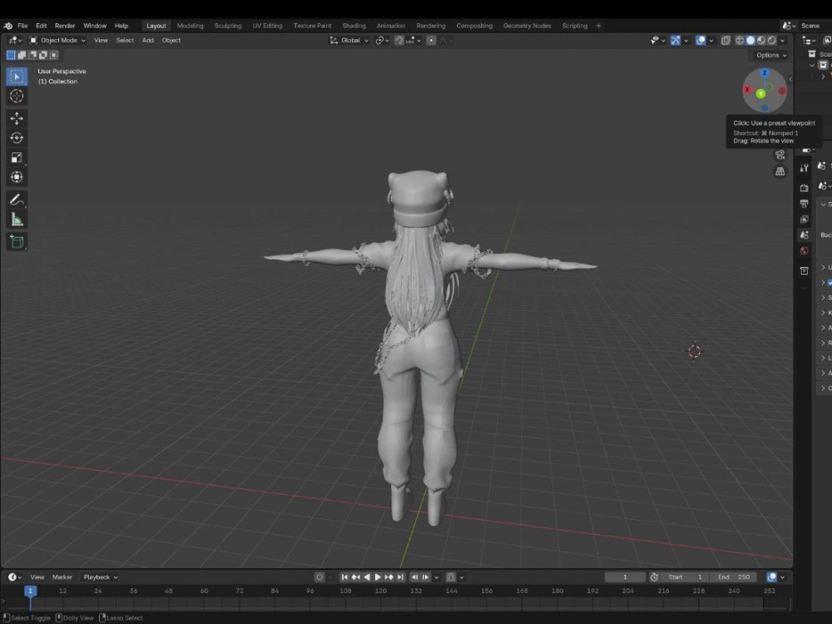Click the green Y axis on gizmo
Viewport: 832px width, 624px height.
click(x=760, y=94)
